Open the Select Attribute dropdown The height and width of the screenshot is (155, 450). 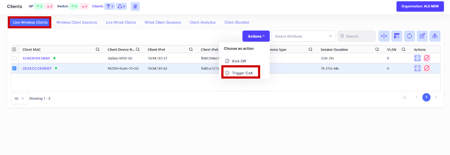[304, 36]
